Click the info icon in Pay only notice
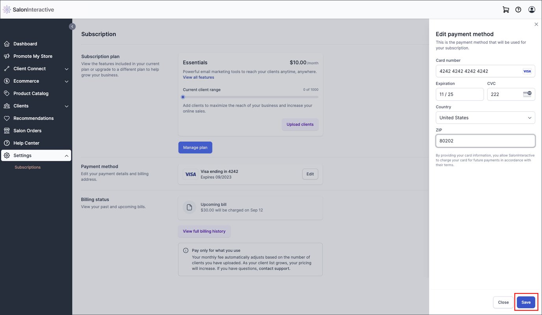This screenshot has height=315, width=542. point(186,250)
